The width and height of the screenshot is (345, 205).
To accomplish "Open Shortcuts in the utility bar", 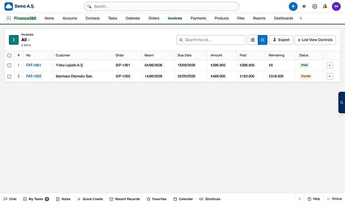I will (210, 199).
